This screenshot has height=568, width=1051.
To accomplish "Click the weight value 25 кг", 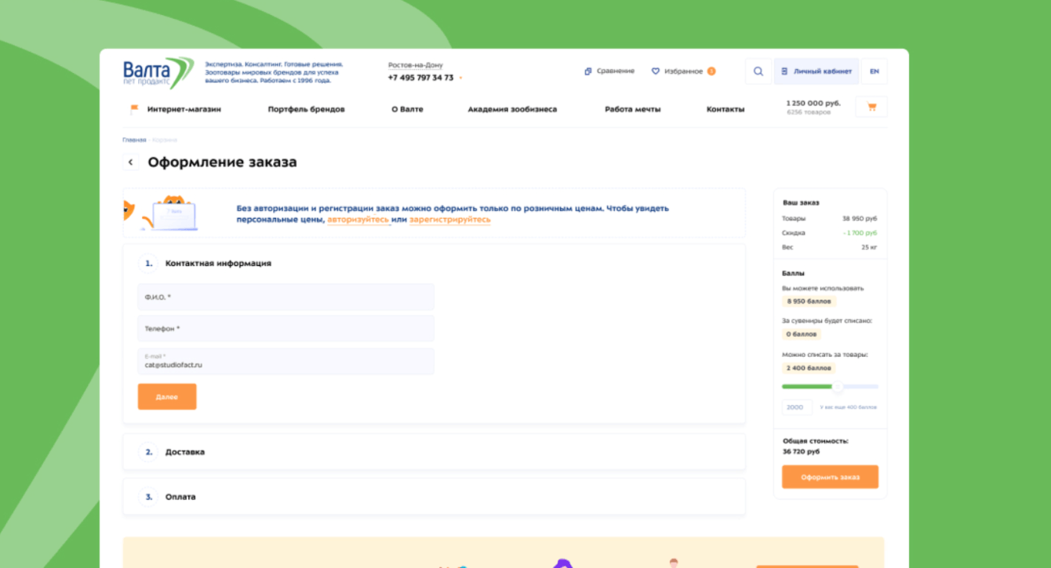I will pyautogui.click(x=869, y=247).
